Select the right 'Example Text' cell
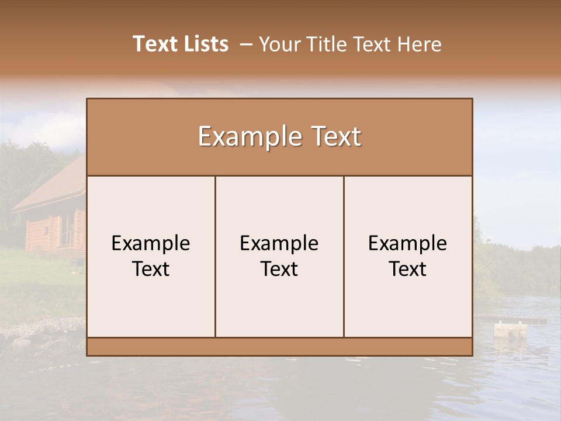Image resolution: width=561 pixels, height=421 pixels. (x=408, y=256)
